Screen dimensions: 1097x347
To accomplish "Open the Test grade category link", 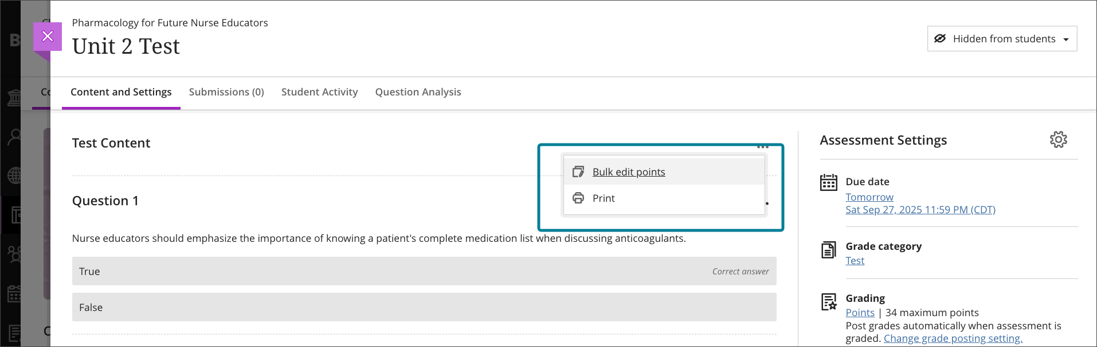I will (x=855, y=261).
